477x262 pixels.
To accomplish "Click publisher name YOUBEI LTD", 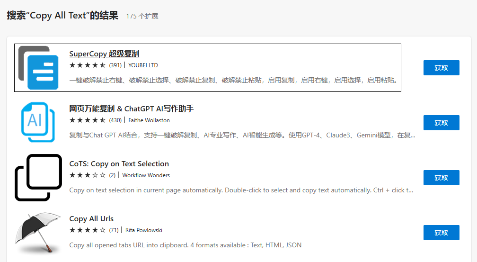I will click(143, 65).
